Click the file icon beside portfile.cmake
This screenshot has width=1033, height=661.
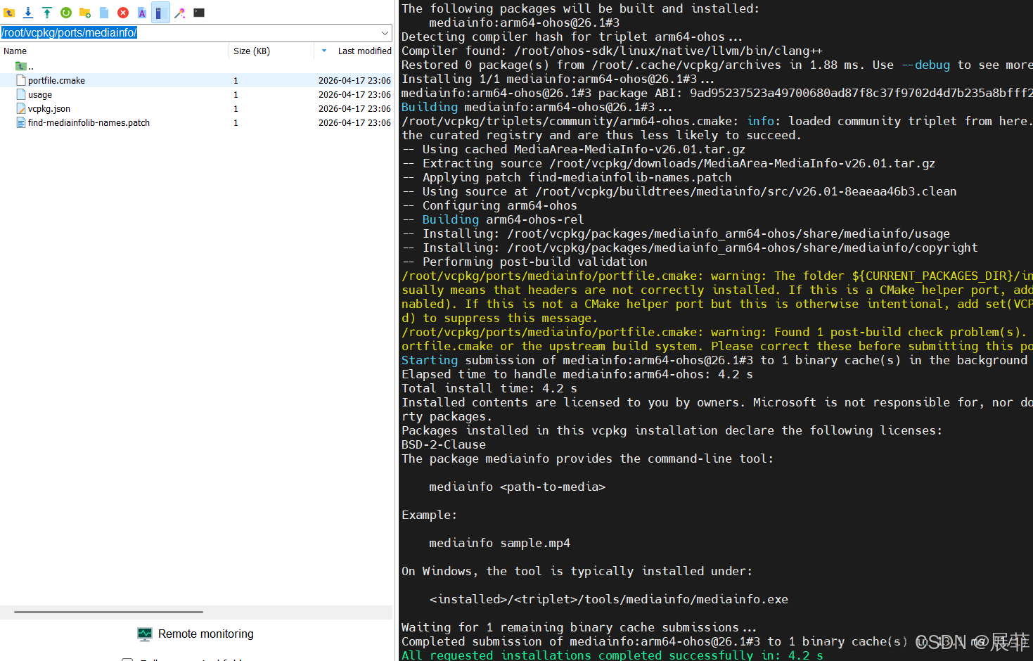pyautogui.click(x=21, y=80)
